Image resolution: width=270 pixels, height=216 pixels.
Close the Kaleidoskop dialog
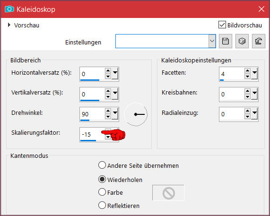[x=261, y=9]
